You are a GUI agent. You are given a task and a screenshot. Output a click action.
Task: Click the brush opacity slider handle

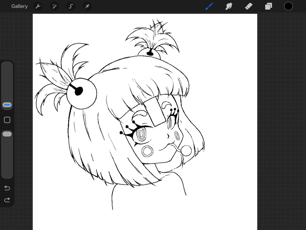tap(7, 134)
